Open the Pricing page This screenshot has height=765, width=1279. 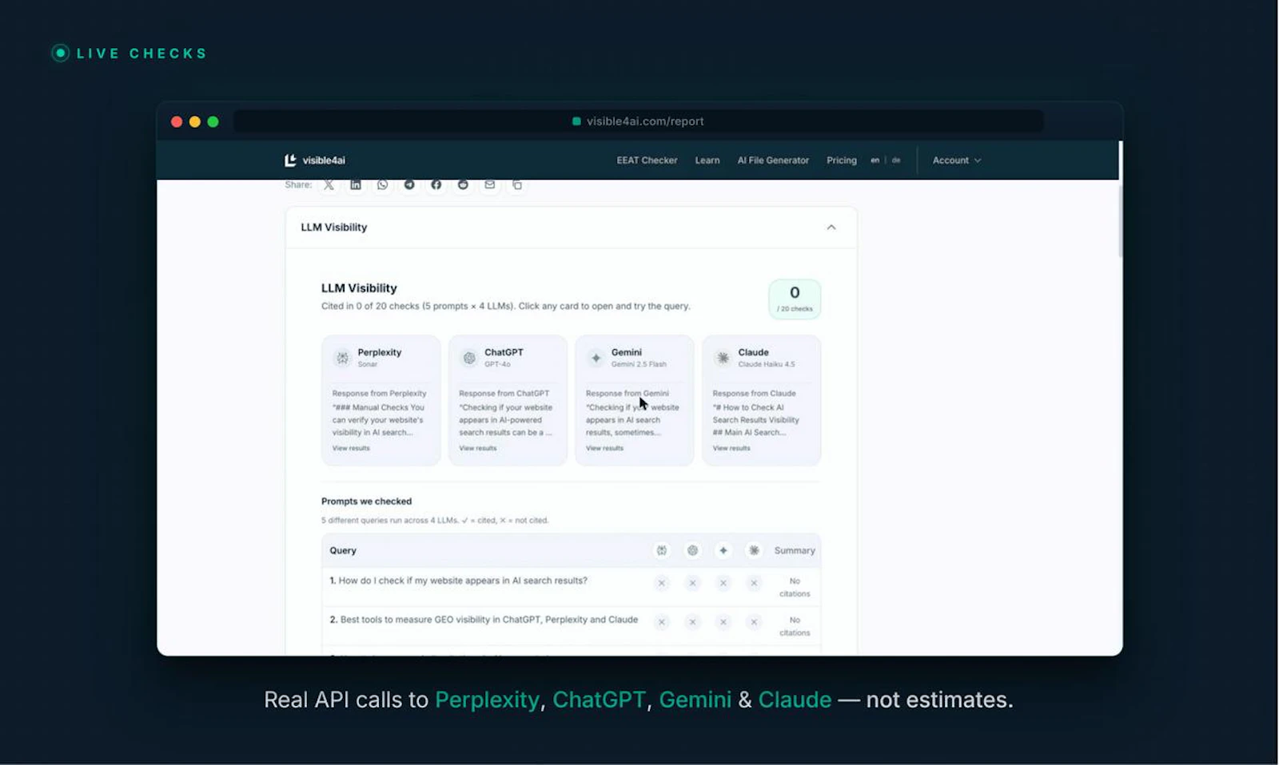tap(842, 161)
